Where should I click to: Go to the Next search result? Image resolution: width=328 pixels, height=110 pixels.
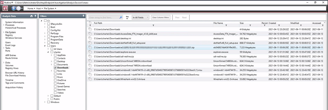(x=184, y=17)
